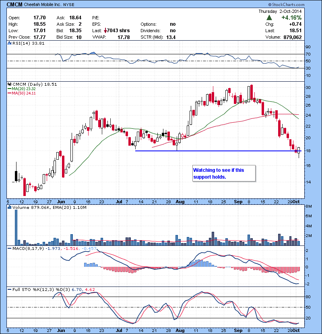This screenshot has width=322, height=334.
Task: Click the price scale value 30
Action: click(x=308, y=88)
